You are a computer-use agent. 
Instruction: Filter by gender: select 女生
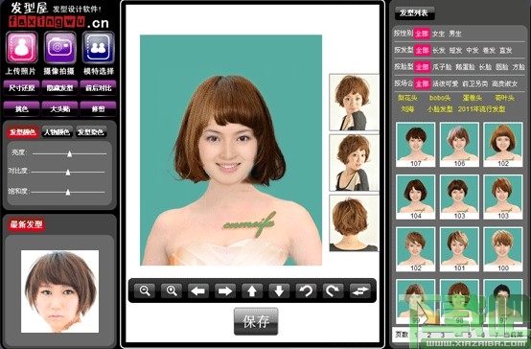tap(438, 34)
